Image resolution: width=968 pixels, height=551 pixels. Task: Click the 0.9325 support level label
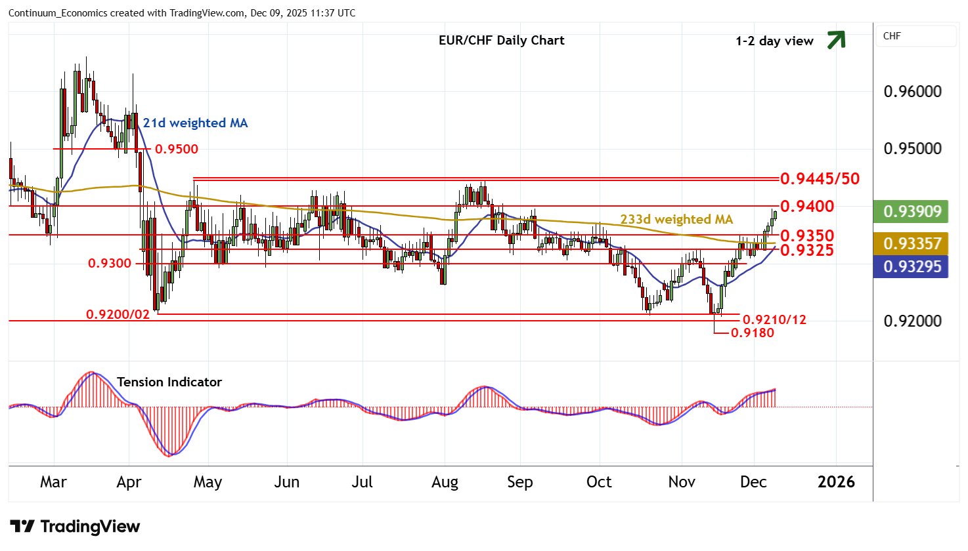(807, 250)
